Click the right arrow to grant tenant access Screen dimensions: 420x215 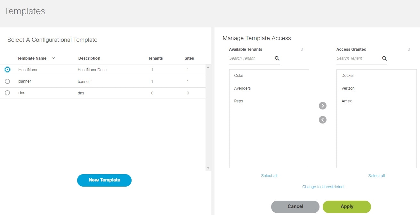(x=322, y=106)
